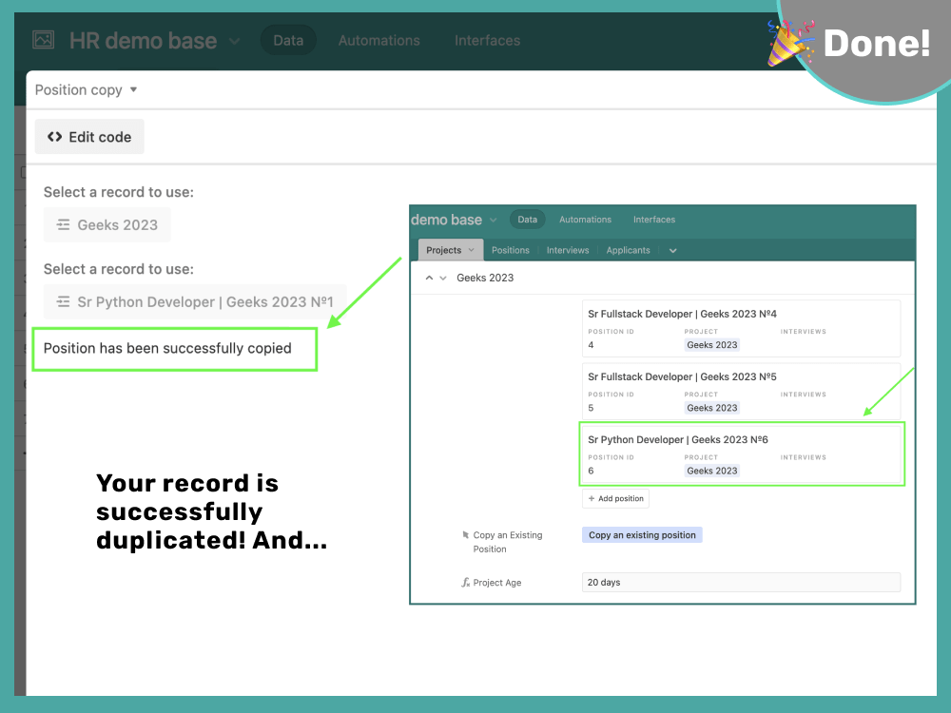951x713 pixels.
Task: Select the Projects table tab
Action: click(451, 250)
